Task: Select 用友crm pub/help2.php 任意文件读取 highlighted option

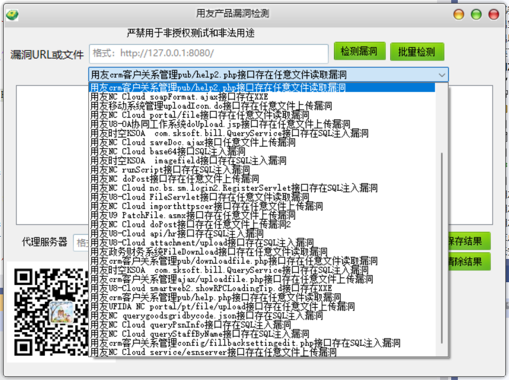Action: [x=262, y=88]
